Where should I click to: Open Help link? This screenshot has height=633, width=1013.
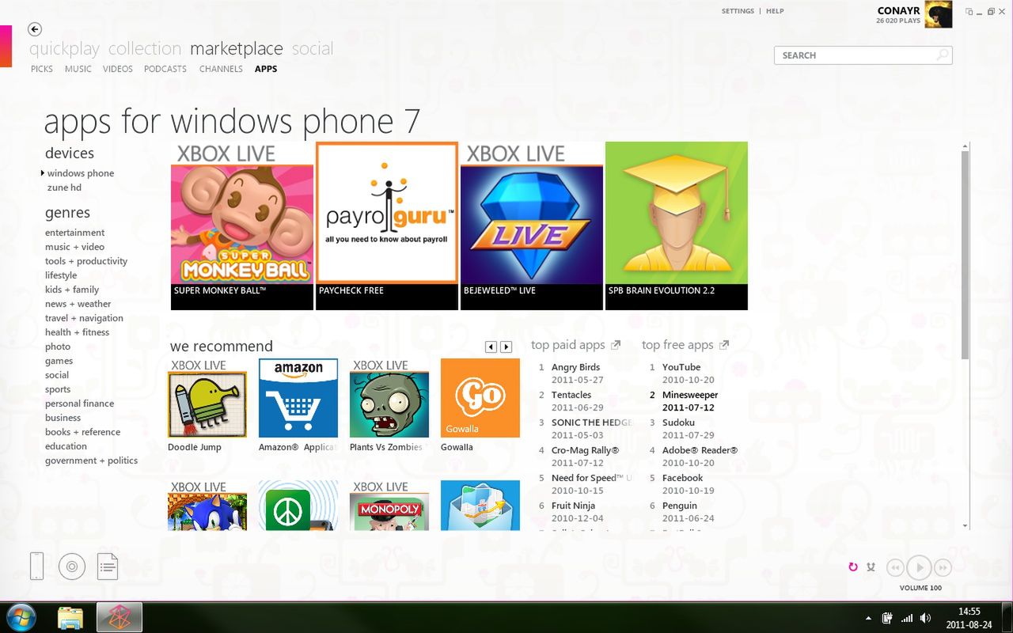pyautogui.click(x=775, y=11)
